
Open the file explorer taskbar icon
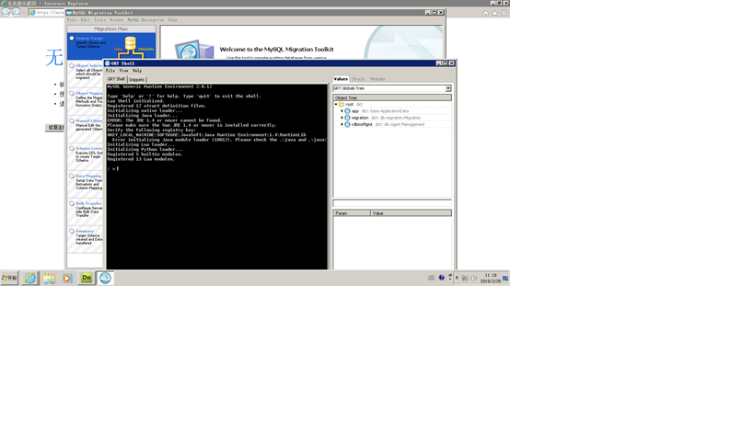coord(49,278)
